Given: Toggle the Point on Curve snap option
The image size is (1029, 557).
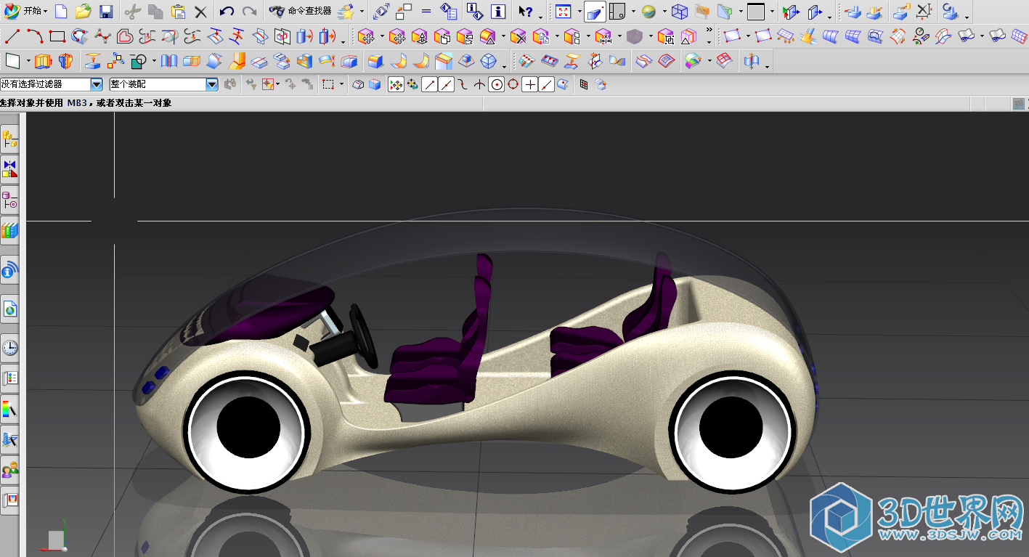Looking at the screenshot, I should point(547,85).
